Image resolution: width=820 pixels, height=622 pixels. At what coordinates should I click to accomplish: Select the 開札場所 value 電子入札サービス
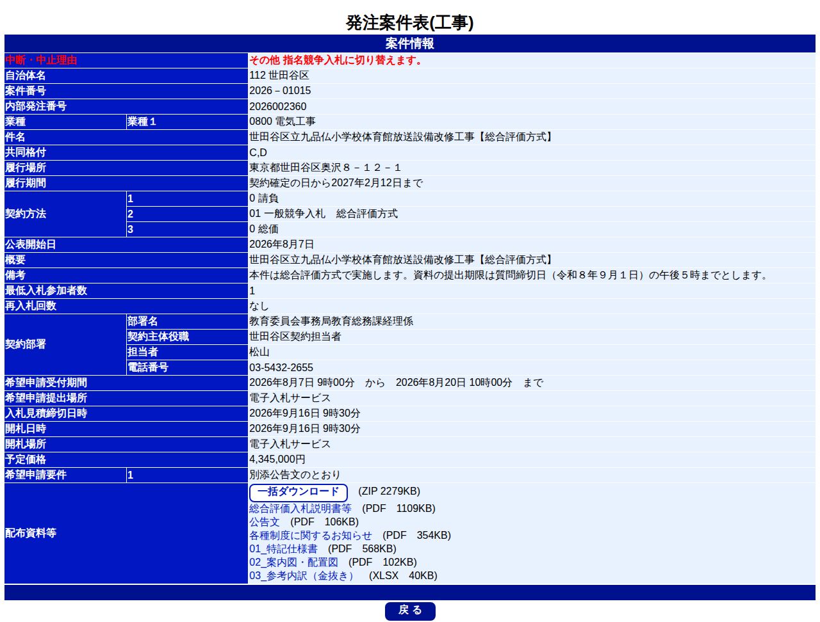(290, 444)
